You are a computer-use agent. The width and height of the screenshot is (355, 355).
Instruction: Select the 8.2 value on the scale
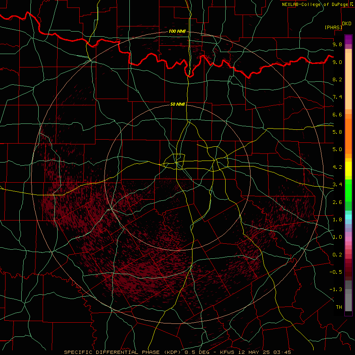pyautogui.click(x=337, y=79)
